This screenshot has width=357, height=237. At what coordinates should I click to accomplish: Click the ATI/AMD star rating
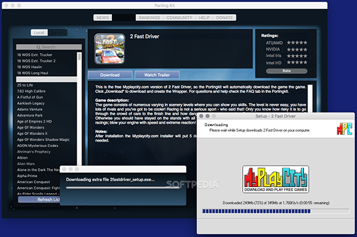(297, 43)
